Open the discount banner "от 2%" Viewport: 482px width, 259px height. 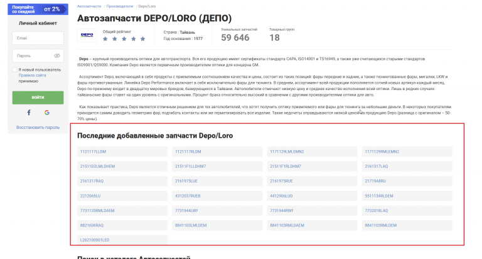pos(38,9)
